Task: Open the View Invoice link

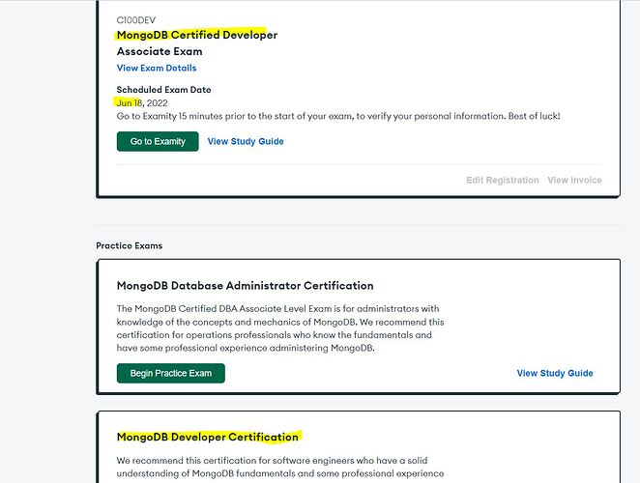Action: tap(574, 180)
